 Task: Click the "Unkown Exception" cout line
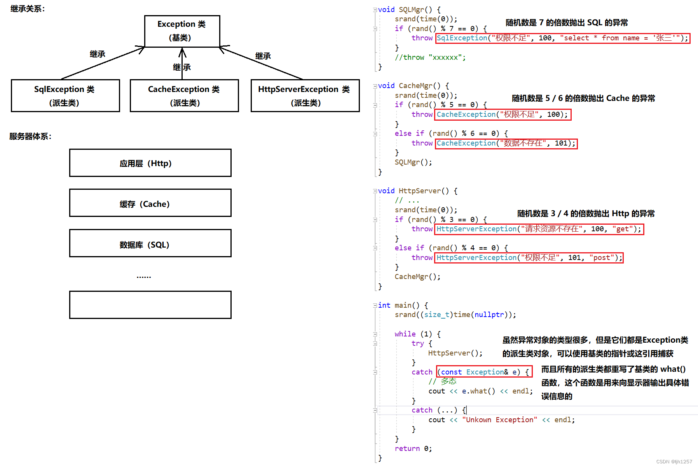[501, 420]
